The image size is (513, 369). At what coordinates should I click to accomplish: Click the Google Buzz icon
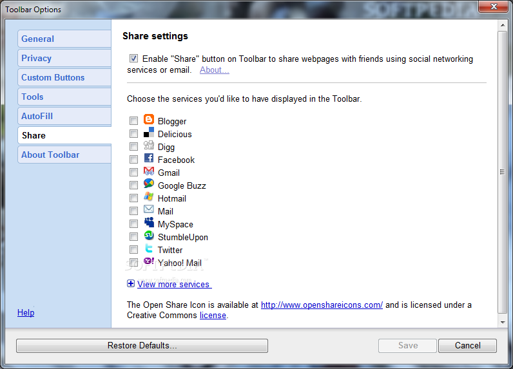pos(149,184)
